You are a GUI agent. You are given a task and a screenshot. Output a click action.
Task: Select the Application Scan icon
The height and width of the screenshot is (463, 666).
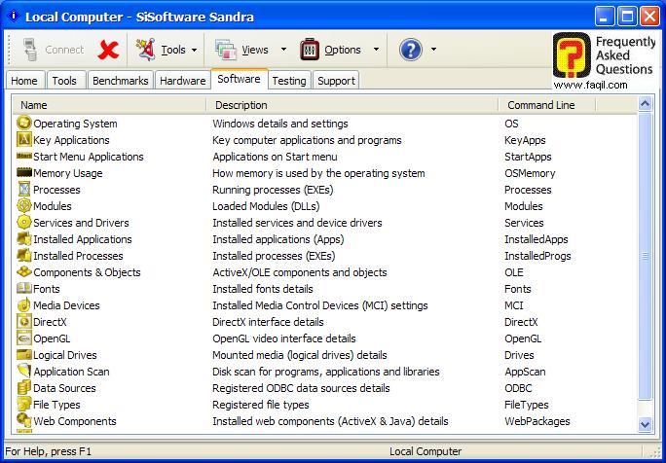click(24, 371)
